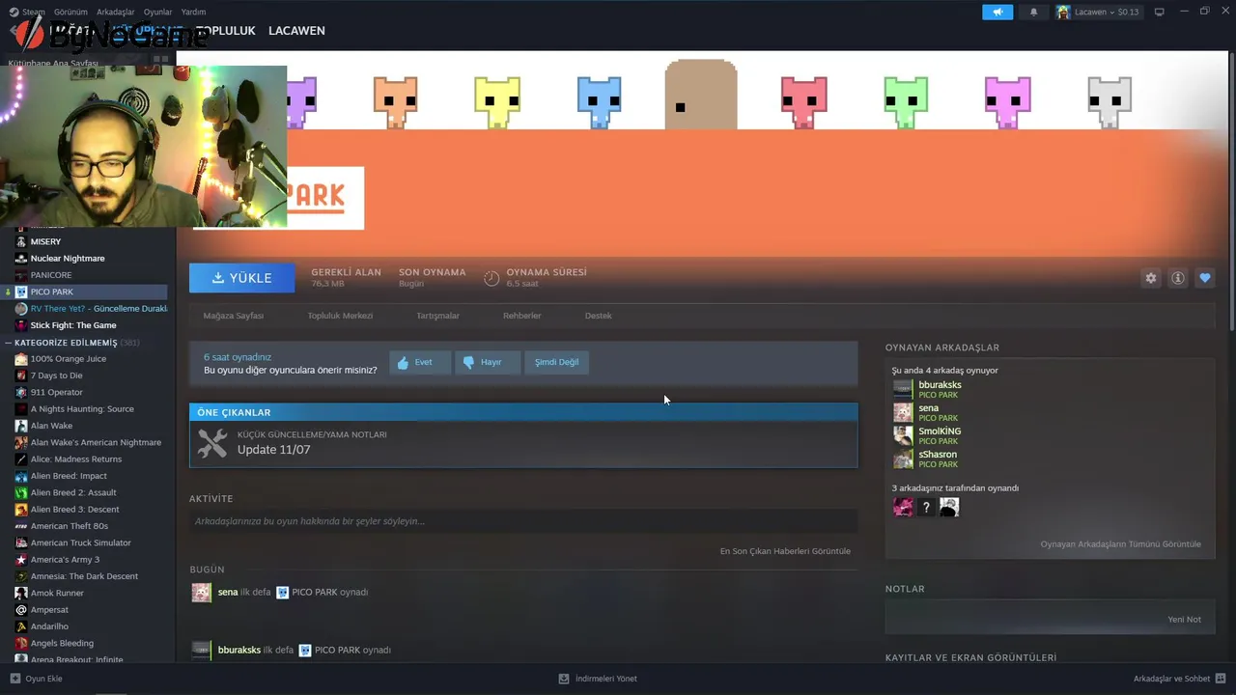Click the activity comment input field
This screenshot has height=695, width=1236.
point(523,521)
